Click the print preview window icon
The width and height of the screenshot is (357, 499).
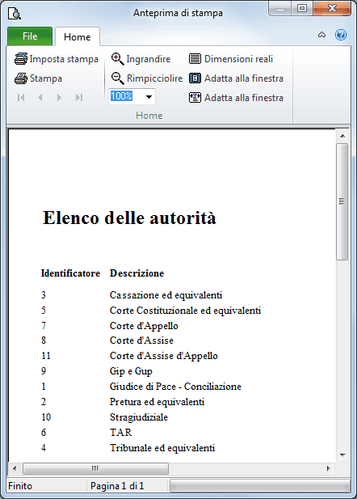(15, 14)
